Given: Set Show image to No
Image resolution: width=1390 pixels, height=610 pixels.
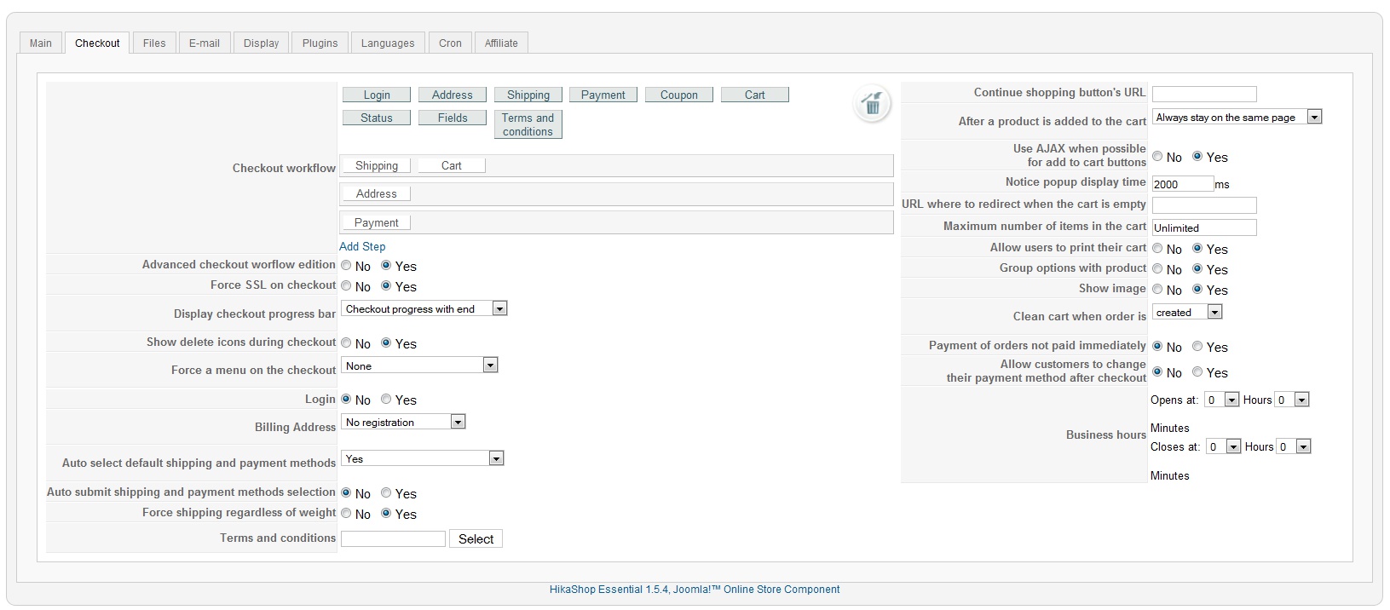Looking at the screenshot, I should [x=1157, y=290].
